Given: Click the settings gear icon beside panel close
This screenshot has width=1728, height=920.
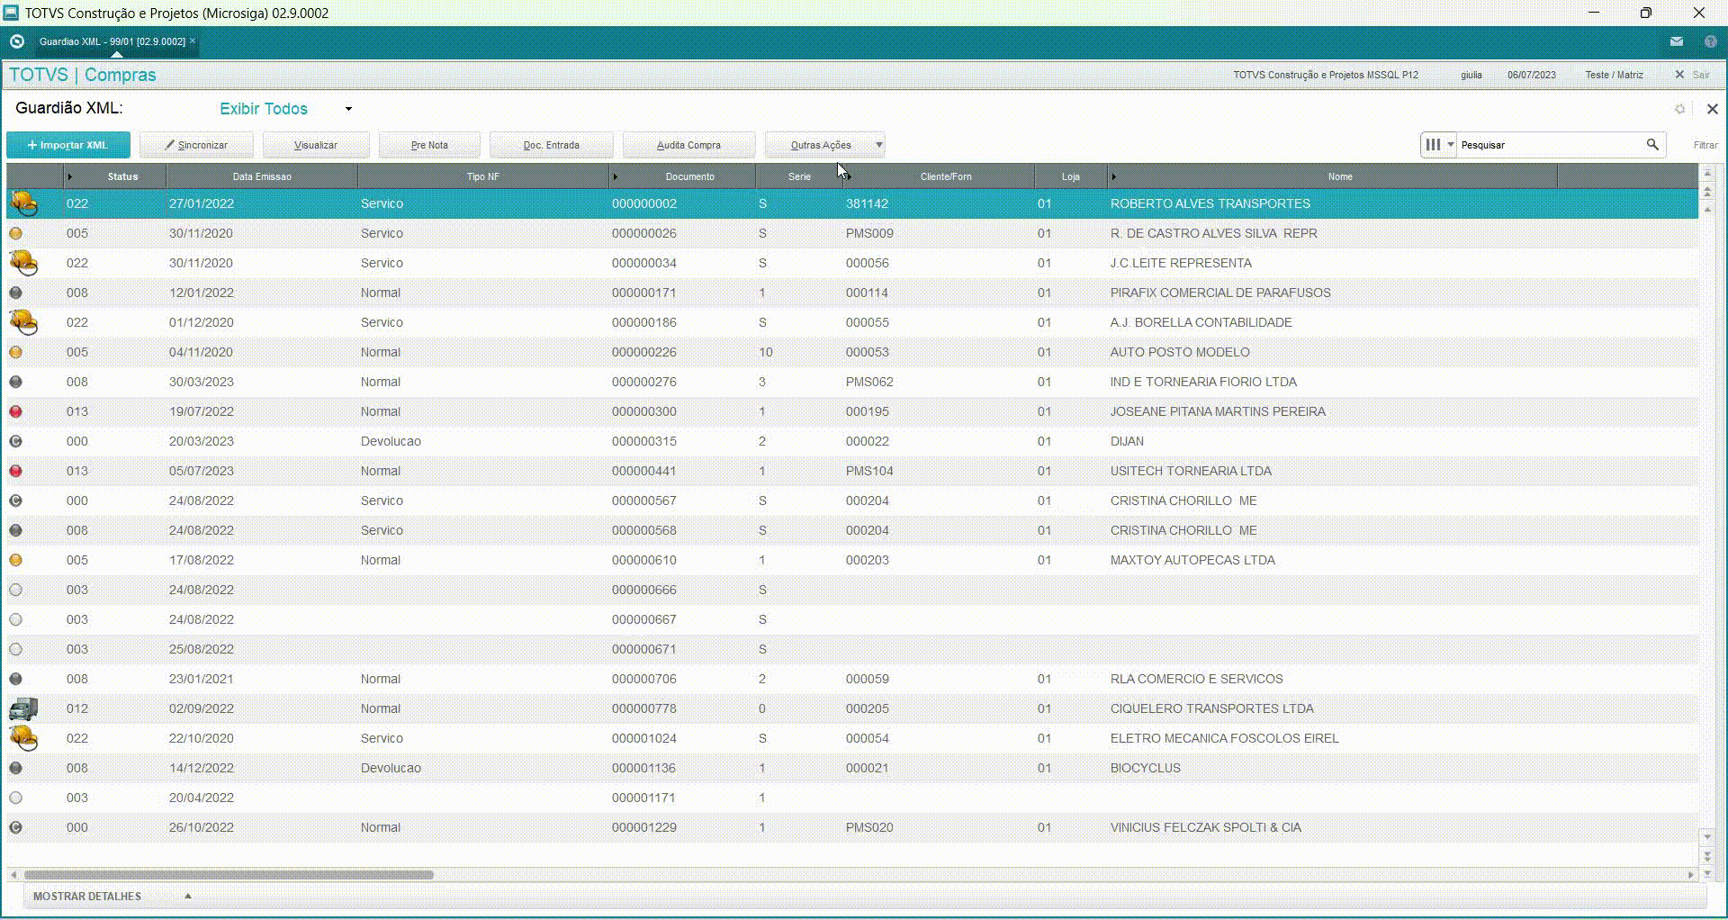Looking at the screenshot, I should (x=1679, y=109).
